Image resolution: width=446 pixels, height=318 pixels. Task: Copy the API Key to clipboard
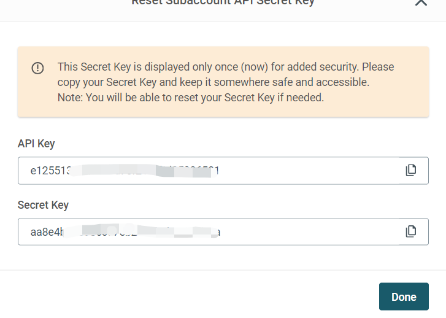click(x=411, y=170)
